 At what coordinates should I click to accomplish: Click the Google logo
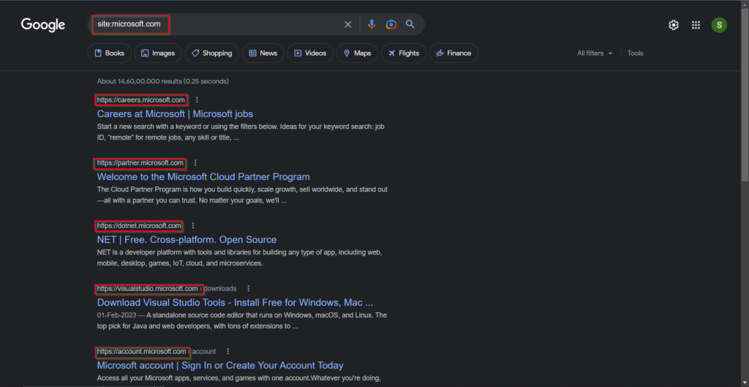click(43, 25)
